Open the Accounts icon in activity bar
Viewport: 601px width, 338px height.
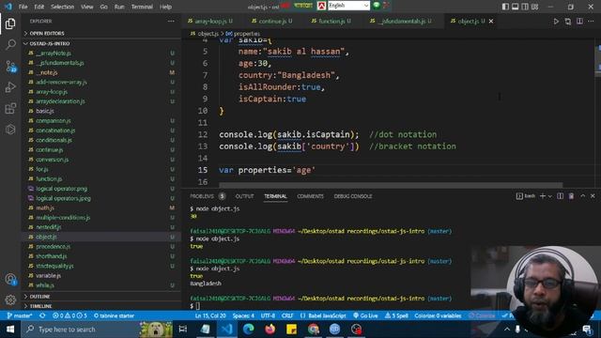(10, 280)
